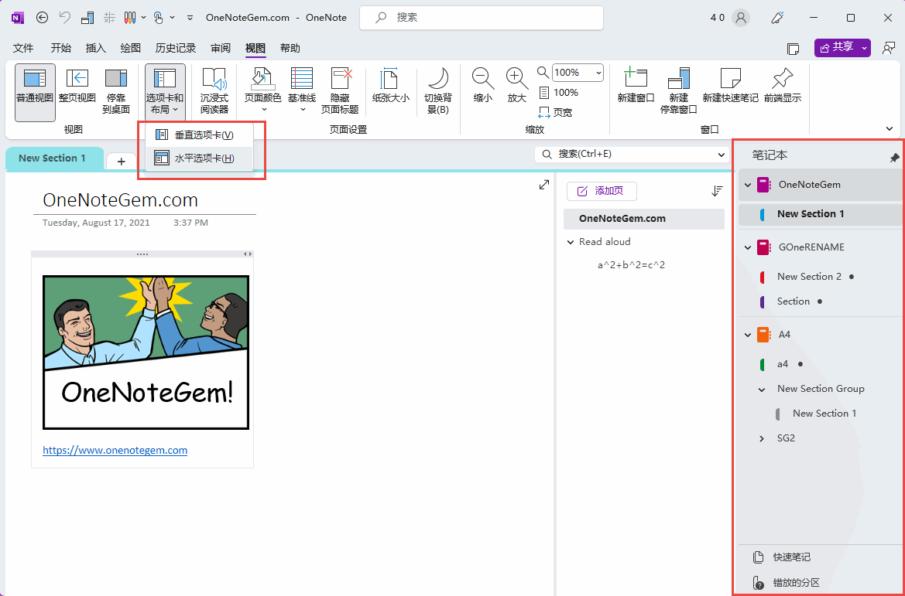Open 选项卡和布局 dropdown
The height and width of the screenshot is (596, 905).
tap(164, 92)
